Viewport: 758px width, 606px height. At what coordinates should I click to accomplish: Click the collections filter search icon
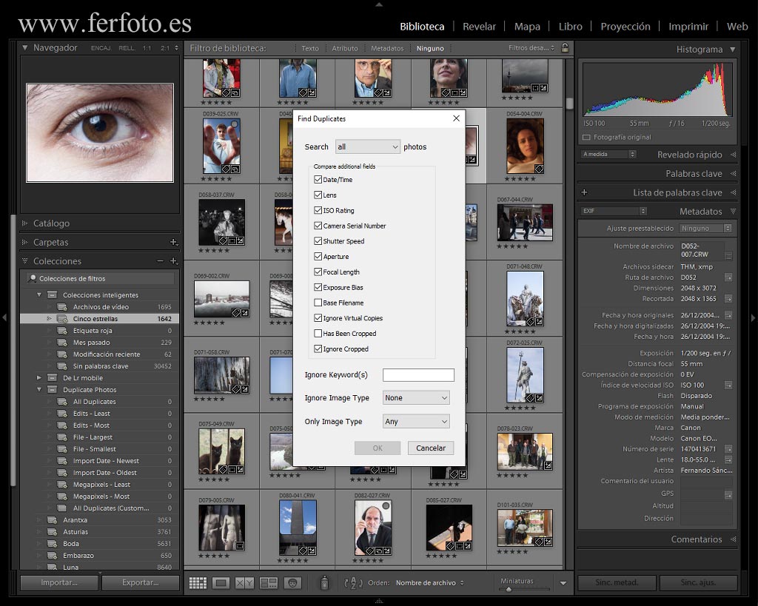(33, 278)
